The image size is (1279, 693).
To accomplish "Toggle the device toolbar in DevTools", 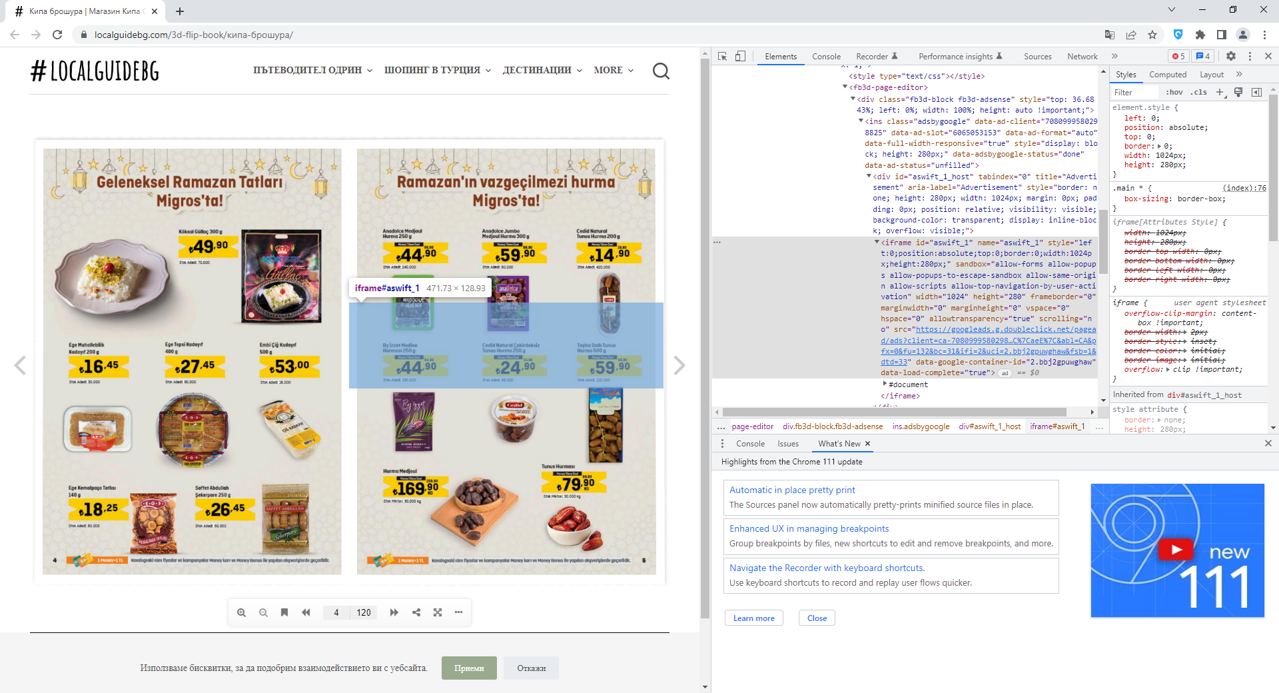I will 740,57.
